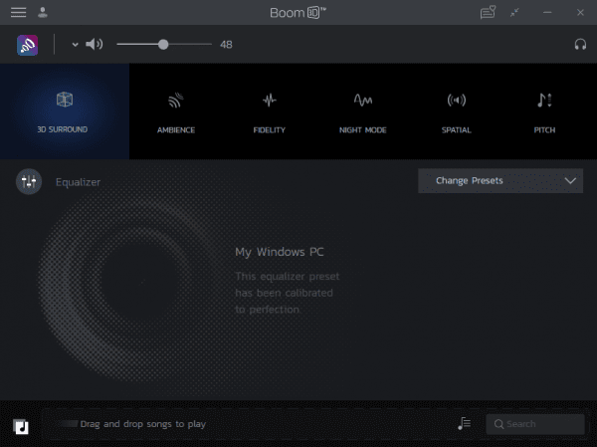This screenshot has width=597, height=447.
Task: Minimize the Boom 3D window
Action: point(547,13)
